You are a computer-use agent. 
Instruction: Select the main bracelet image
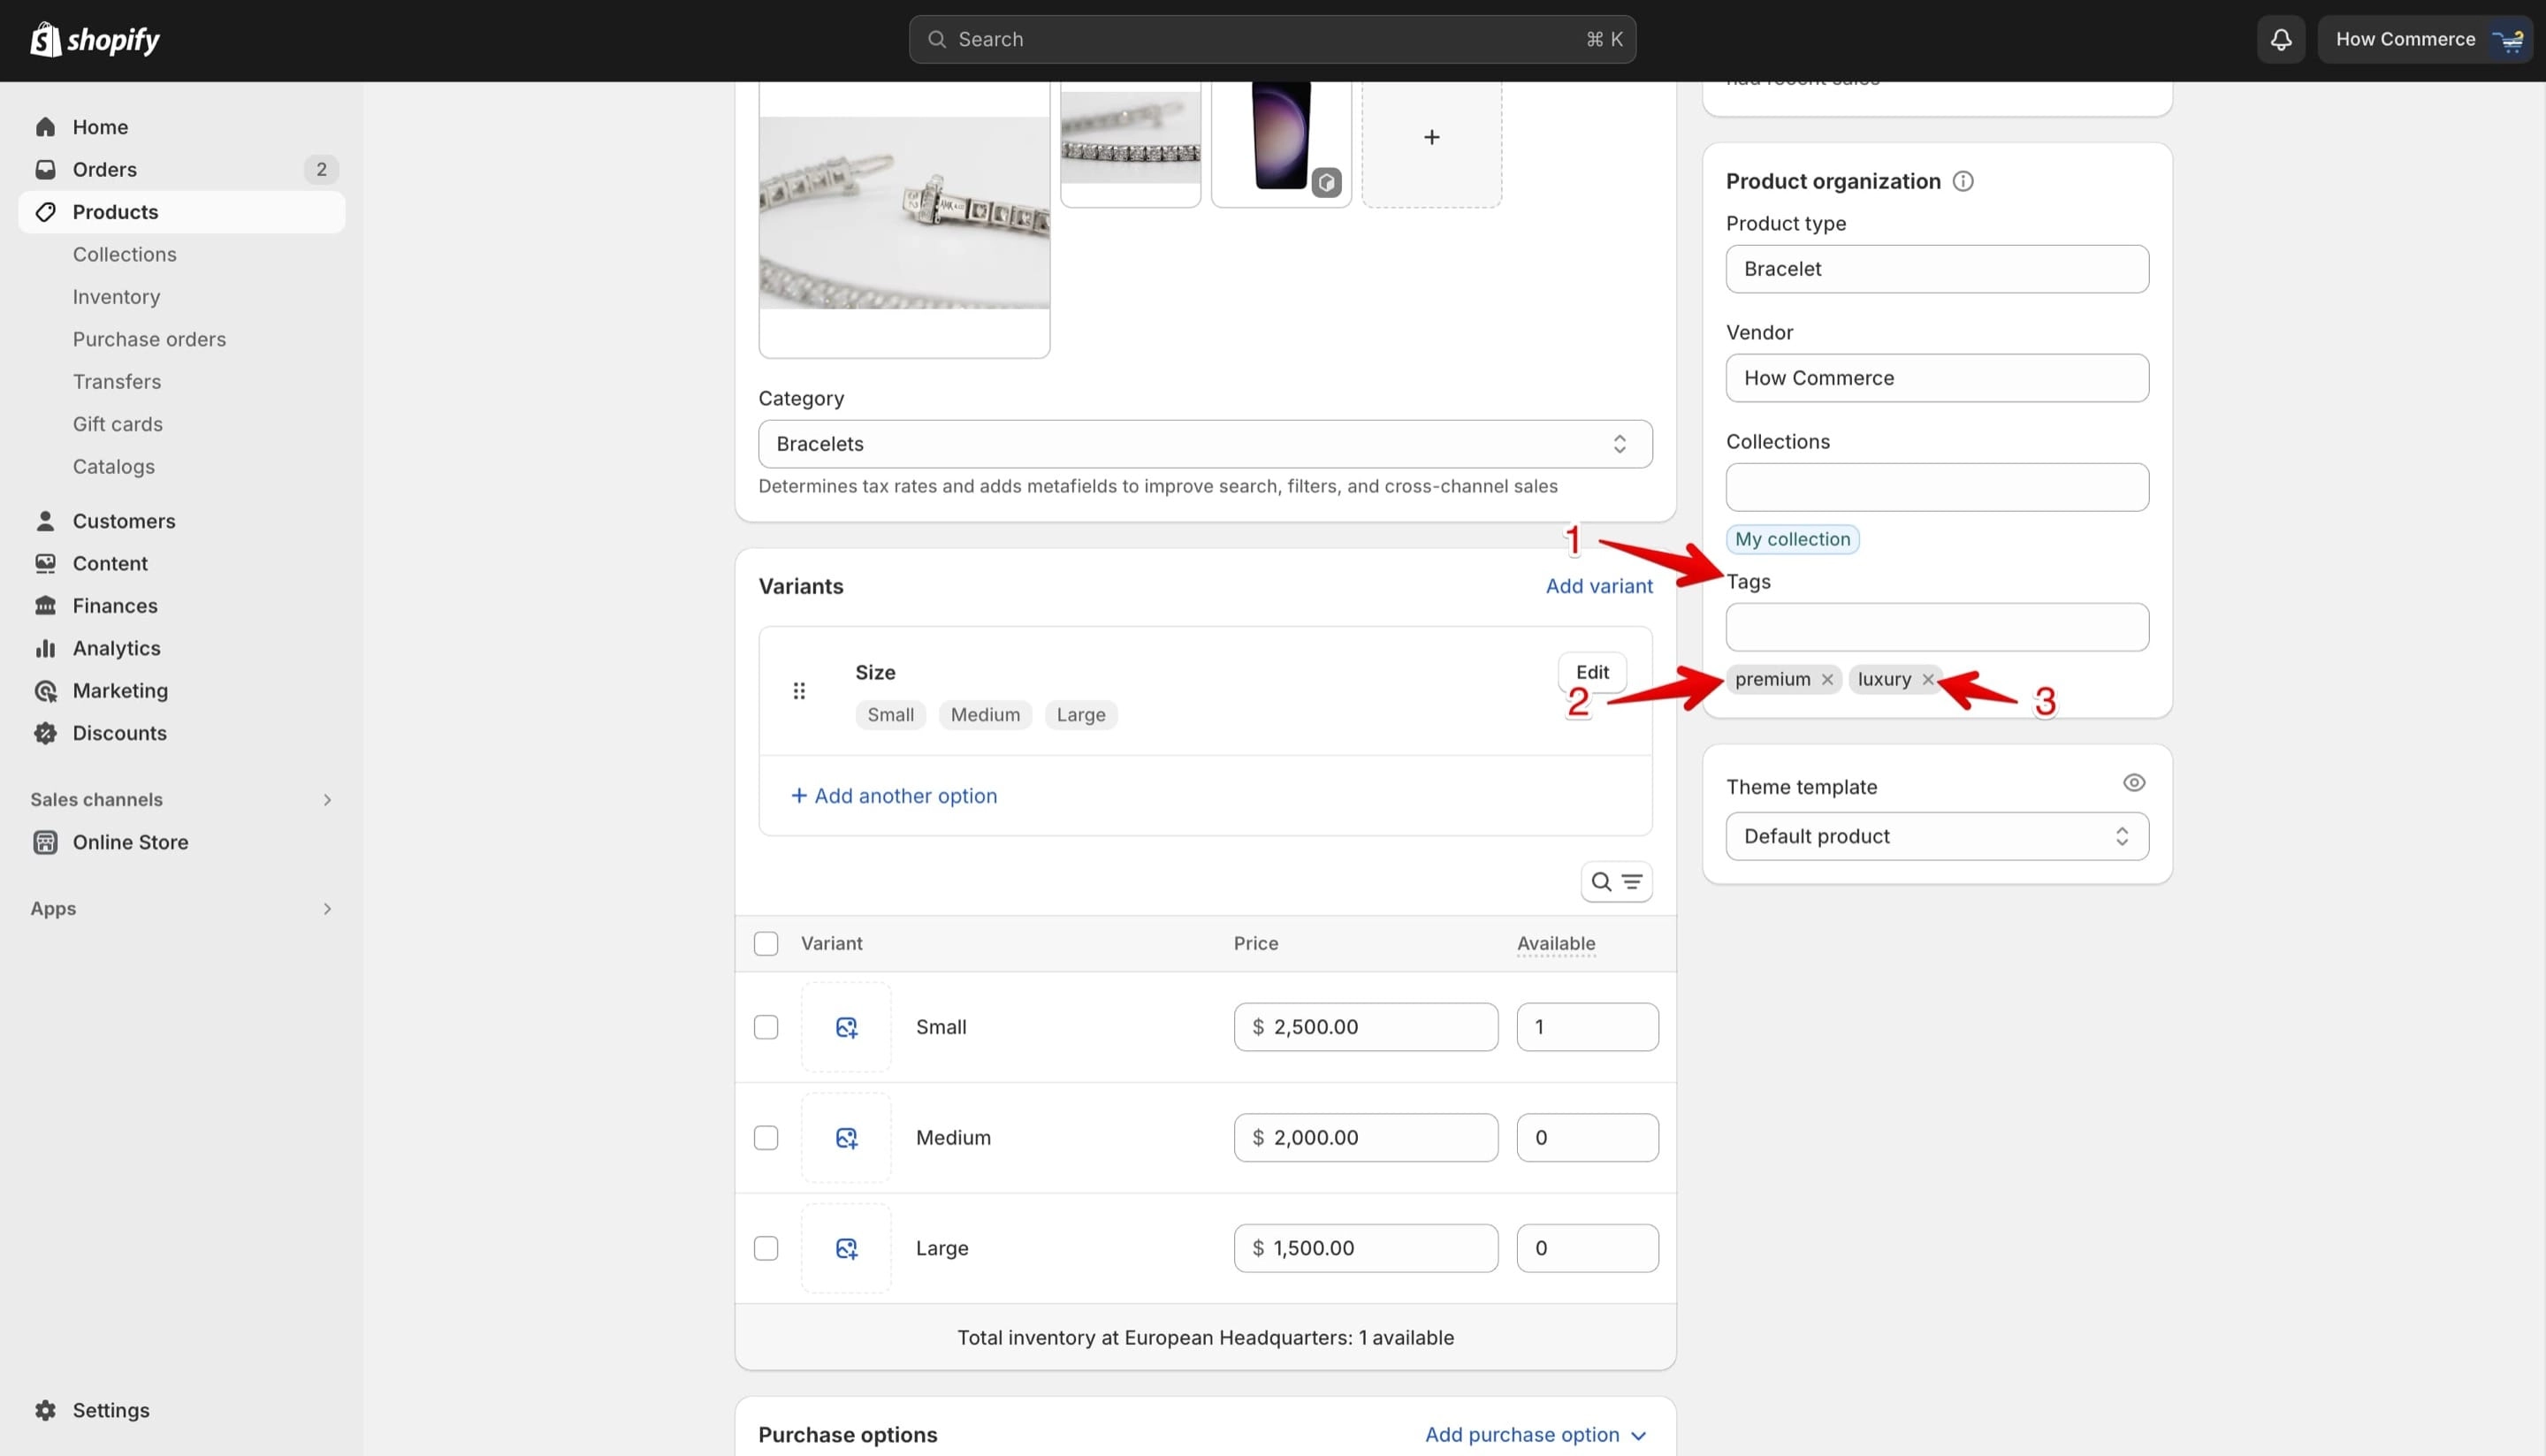pos(904,213)
